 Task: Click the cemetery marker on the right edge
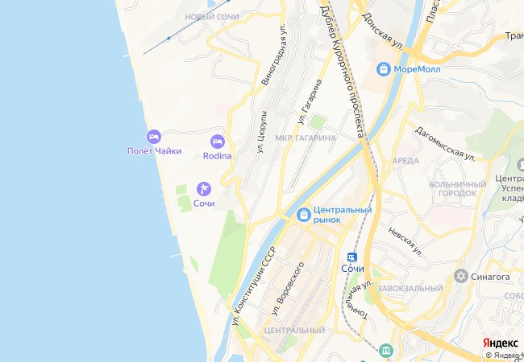click(x=521, y=165)
